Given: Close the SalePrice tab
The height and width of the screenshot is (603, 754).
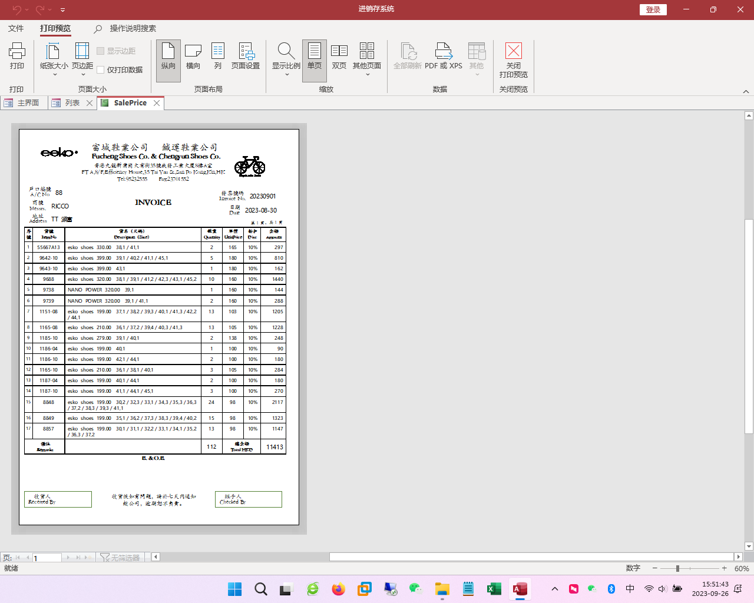Looking at the screenshot, I should click(157, 103).
